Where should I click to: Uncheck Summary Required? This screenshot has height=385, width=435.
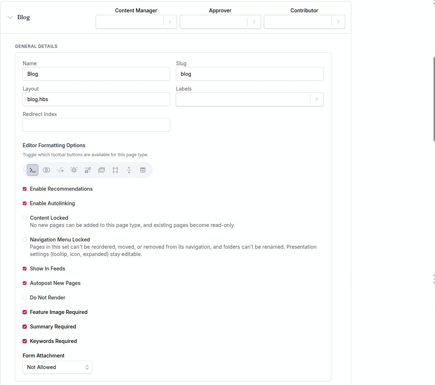tap(25, 327)
